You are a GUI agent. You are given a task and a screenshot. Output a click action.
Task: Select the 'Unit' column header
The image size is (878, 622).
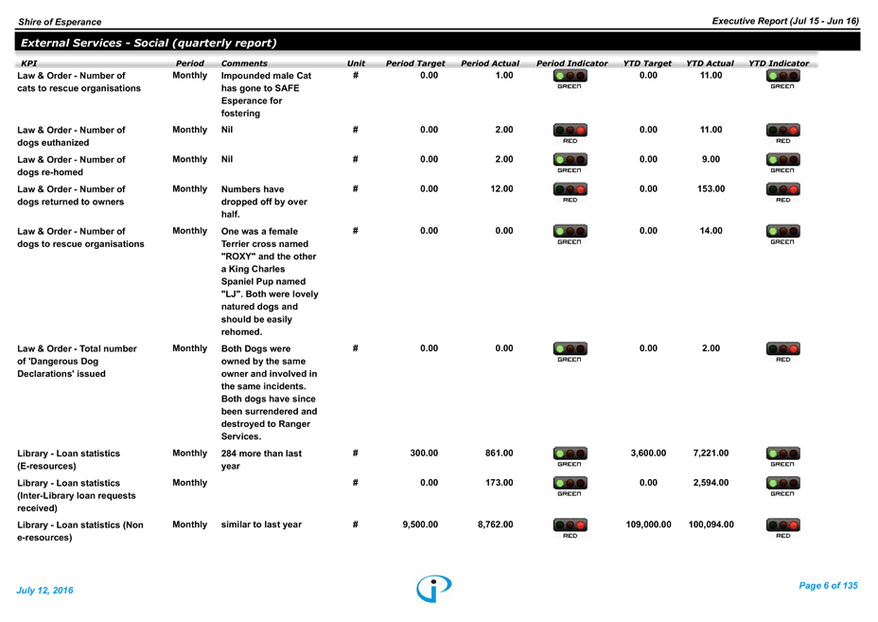tap(356, 63)
